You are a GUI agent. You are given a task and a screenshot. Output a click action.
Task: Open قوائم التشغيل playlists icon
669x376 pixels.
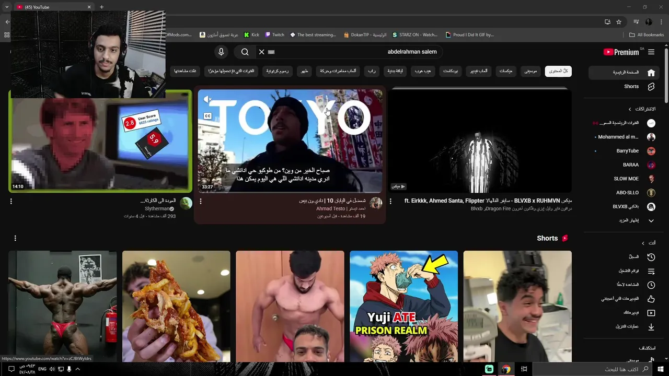point(651,271)
